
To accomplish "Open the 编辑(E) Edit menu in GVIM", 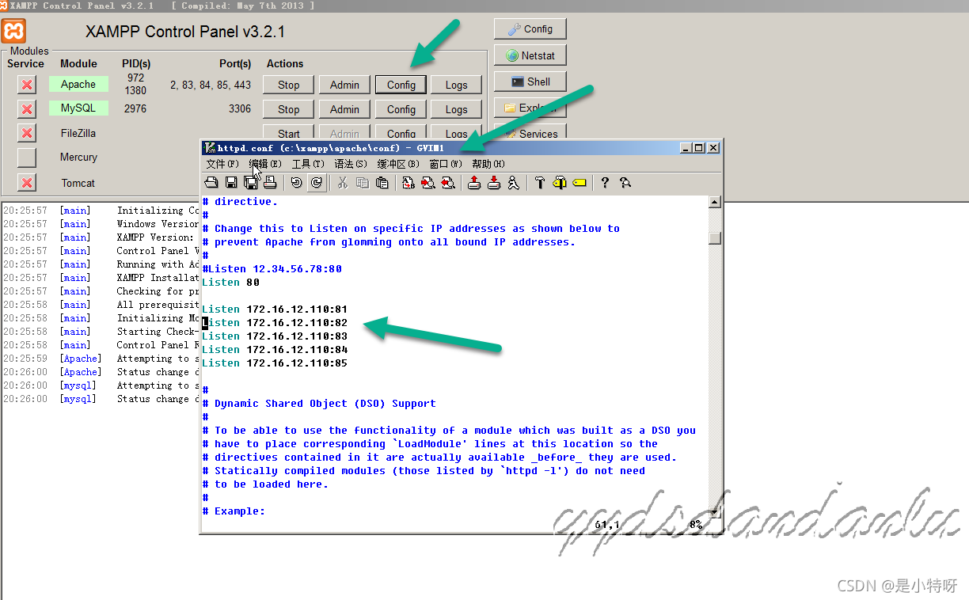I will click(265, 164).
